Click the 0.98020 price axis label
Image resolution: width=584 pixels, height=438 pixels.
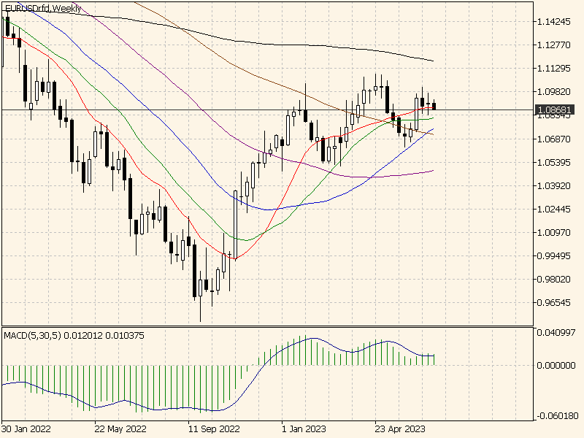(554, 280)
